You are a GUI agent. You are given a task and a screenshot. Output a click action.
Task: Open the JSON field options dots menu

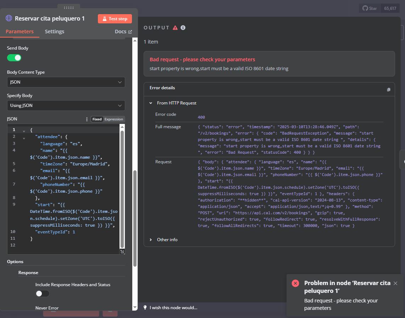point(87,119)
